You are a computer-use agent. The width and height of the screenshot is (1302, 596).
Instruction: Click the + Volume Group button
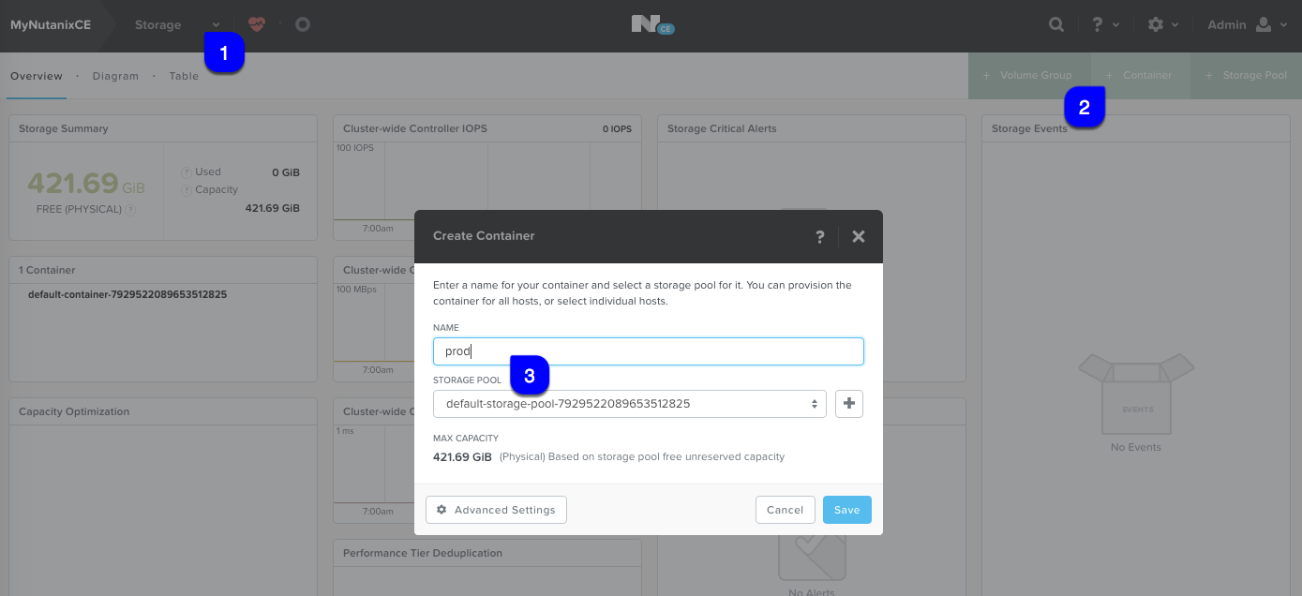1029,75
